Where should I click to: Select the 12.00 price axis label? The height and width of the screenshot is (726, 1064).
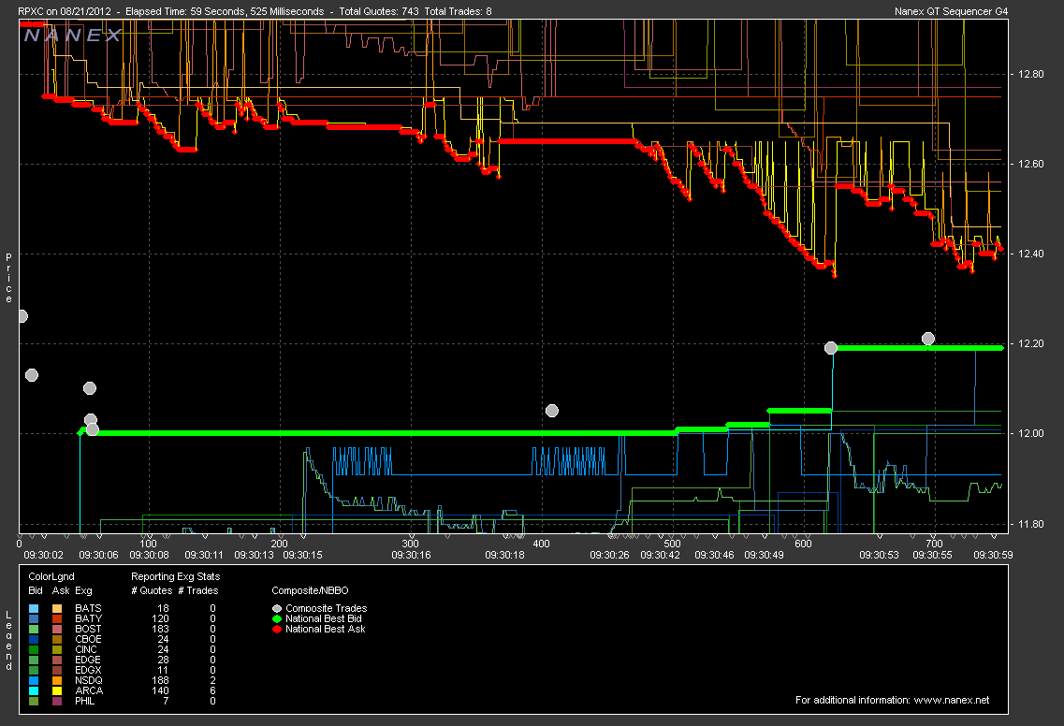click(x=1030, y=433)
